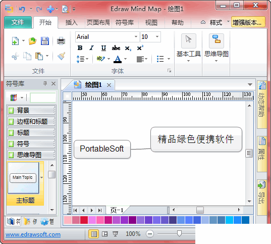Click the line spacing icon
271x244 pixels.
click(x=81, y=59)
